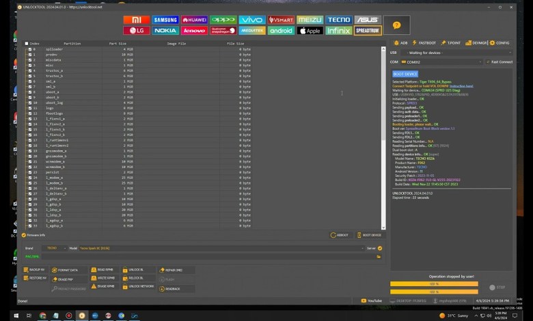Toggle the select-all Index checkbox in header
The height and width of the screenshot is (321, 533).
(27, 44)
